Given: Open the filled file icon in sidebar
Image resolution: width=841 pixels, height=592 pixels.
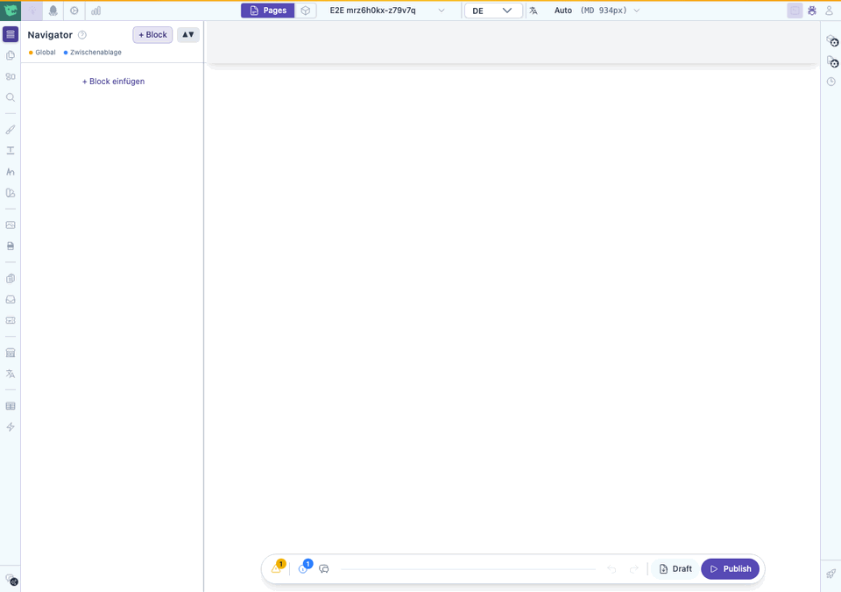Looking at the screenshot, I should click(x=11, y=246).
